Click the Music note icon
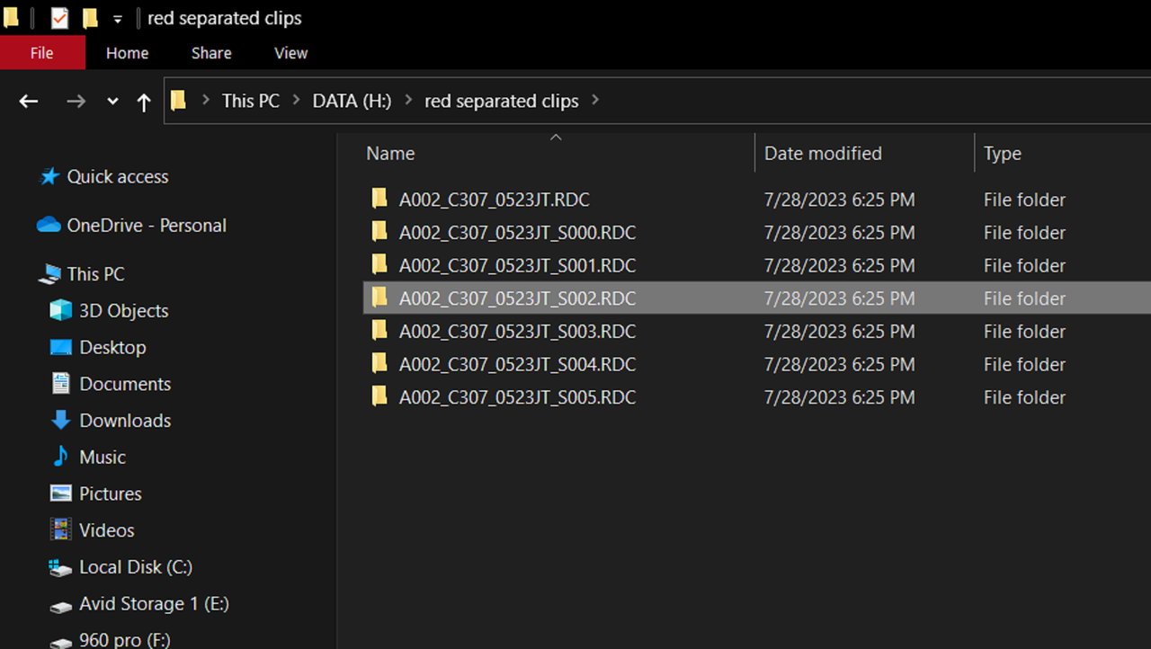 click(x=60, y=457)
